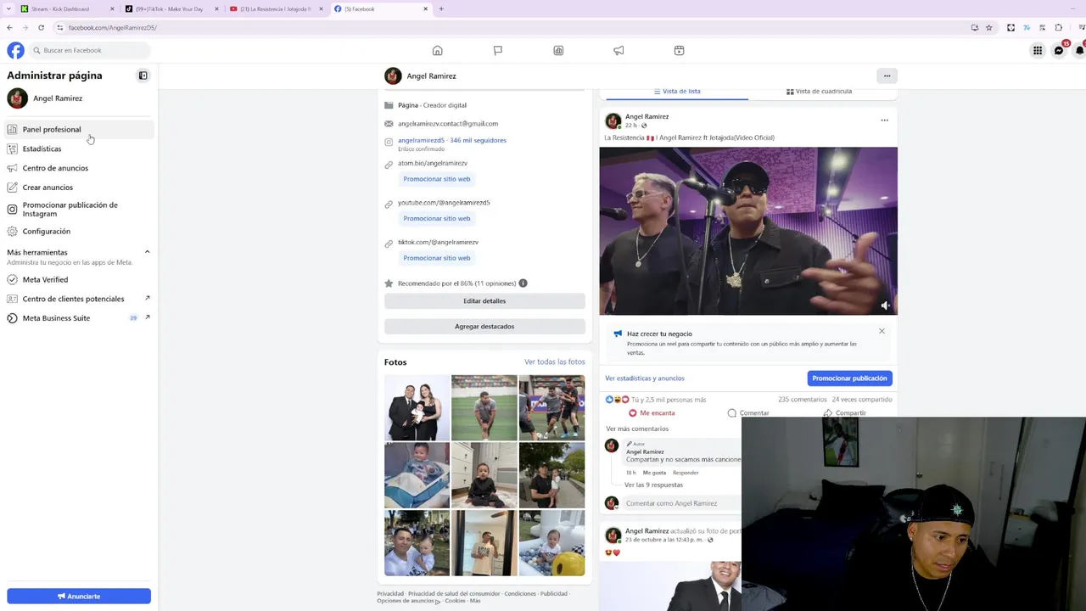
Task: Go back using the browser back arrow
Action: pyautogui.click(x=9, y=27)
